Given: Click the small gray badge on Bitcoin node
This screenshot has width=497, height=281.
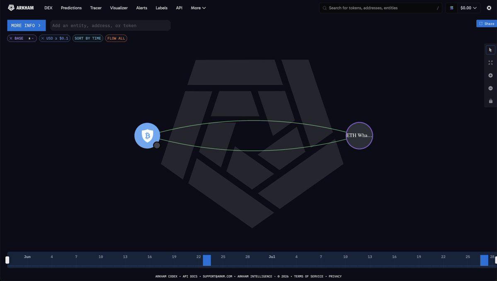Looking at the screenshot, I should [x=157, y=145].
